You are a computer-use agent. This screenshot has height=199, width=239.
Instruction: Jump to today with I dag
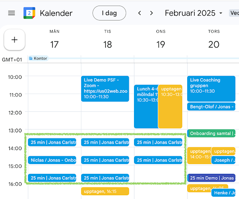[x=109, y=13]
